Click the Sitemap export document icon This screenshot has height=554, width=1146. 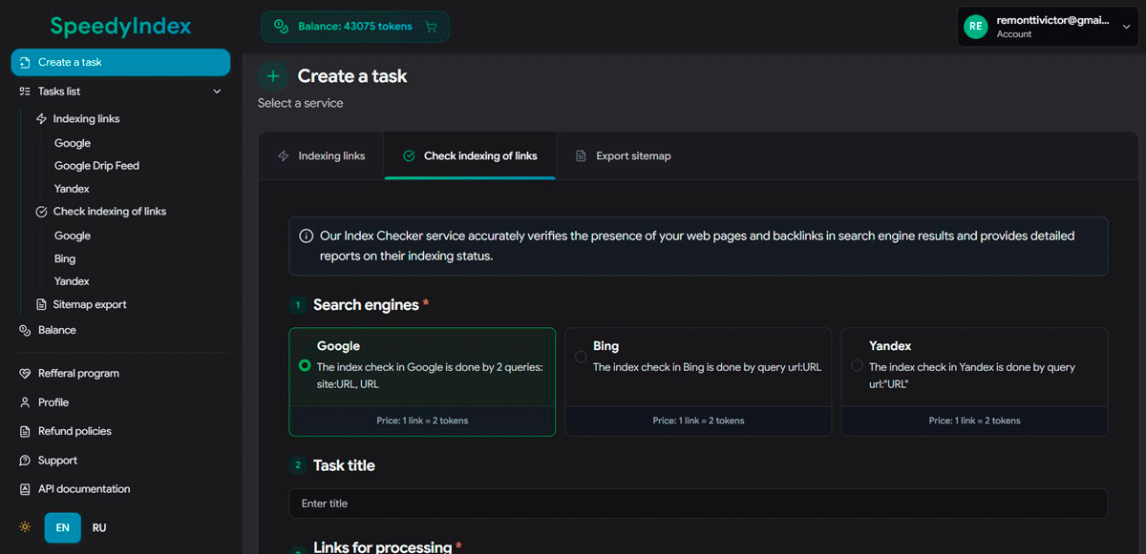41,305
